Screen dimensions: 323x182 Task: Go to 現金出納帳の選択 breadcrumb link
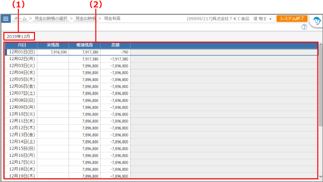pyautogui.click(x=51, y=18)
